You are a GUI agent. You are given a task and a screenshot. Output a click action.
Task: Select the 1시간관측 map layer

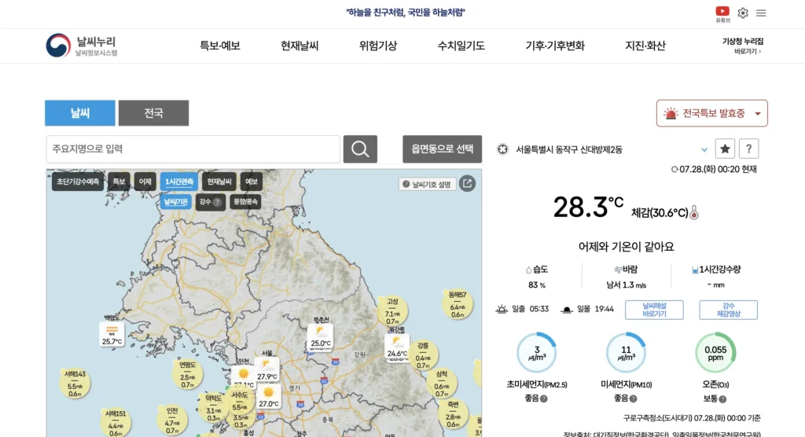pyautogui.click(x=178, y=182)
